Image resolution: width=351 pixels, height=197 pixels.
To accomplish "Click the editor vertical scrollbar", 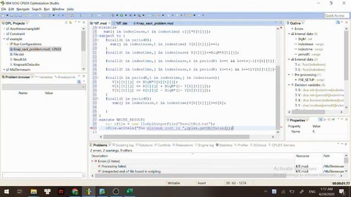I will tap(278, 97).
